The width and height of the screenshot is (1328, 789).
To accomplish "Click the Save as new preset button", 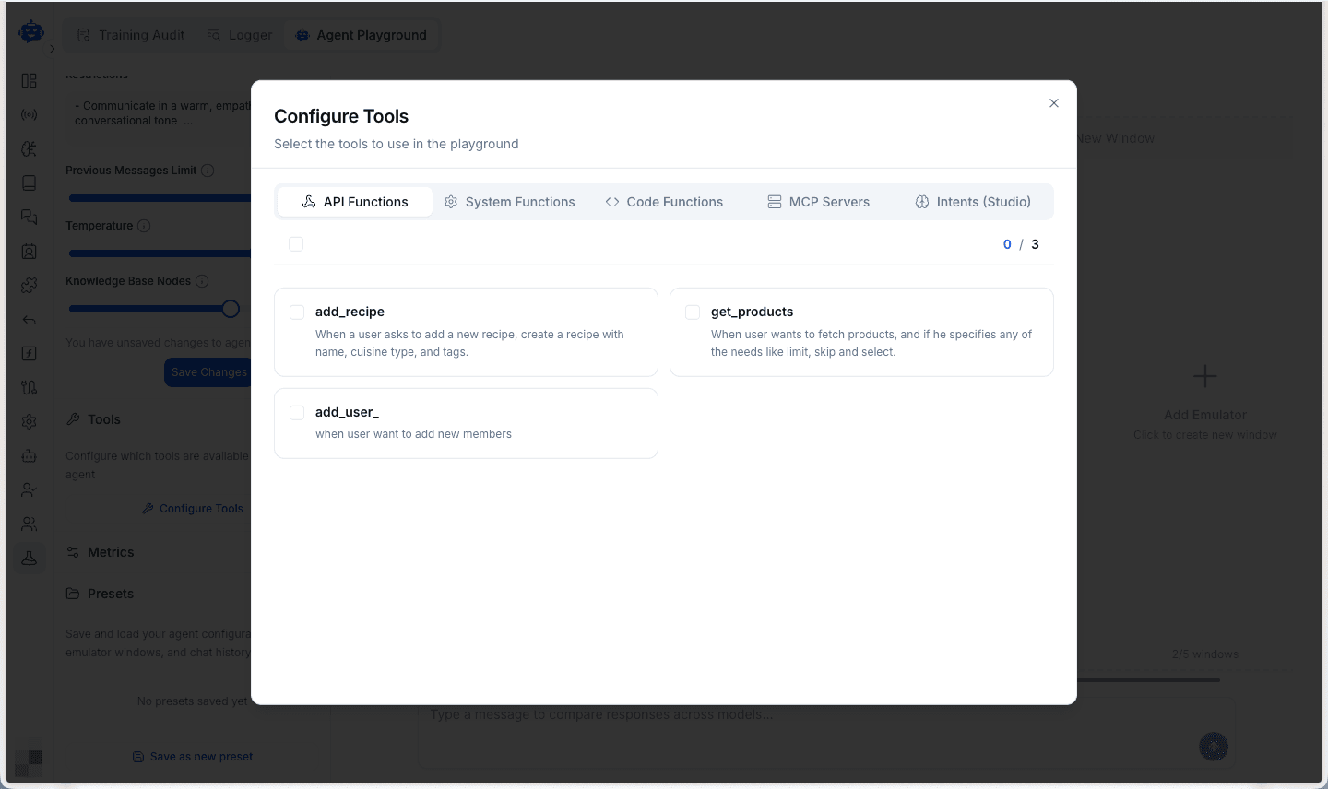I will pos(192,756).
